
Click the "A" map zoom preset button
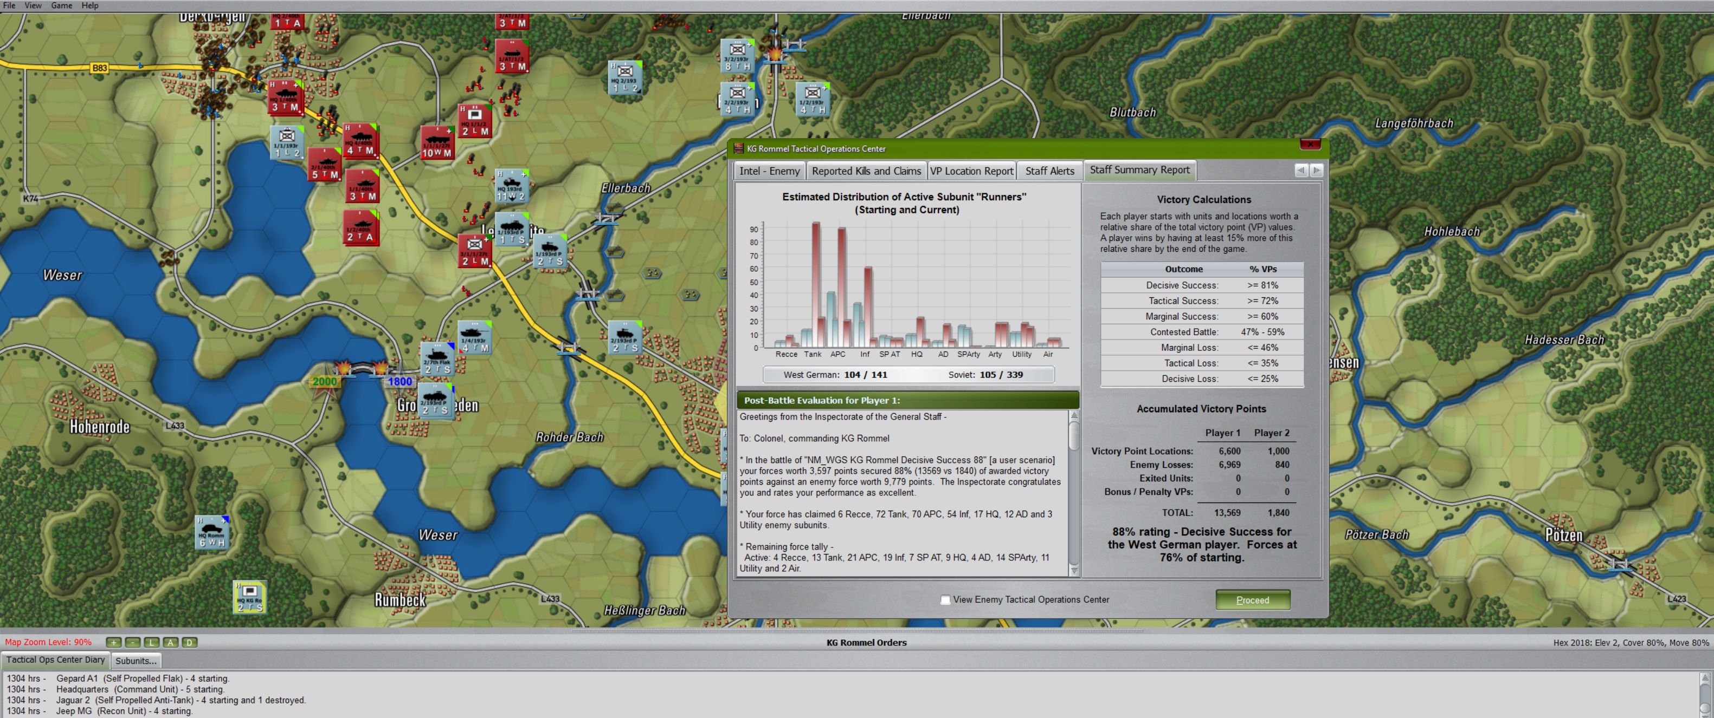(170, 642)
